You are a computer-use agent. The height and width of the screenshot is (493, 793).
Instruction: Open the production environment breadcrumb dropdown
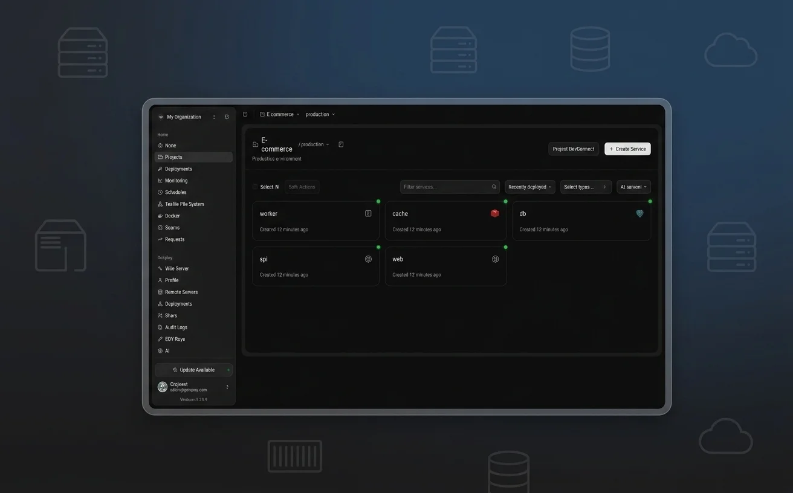(320, 114)
